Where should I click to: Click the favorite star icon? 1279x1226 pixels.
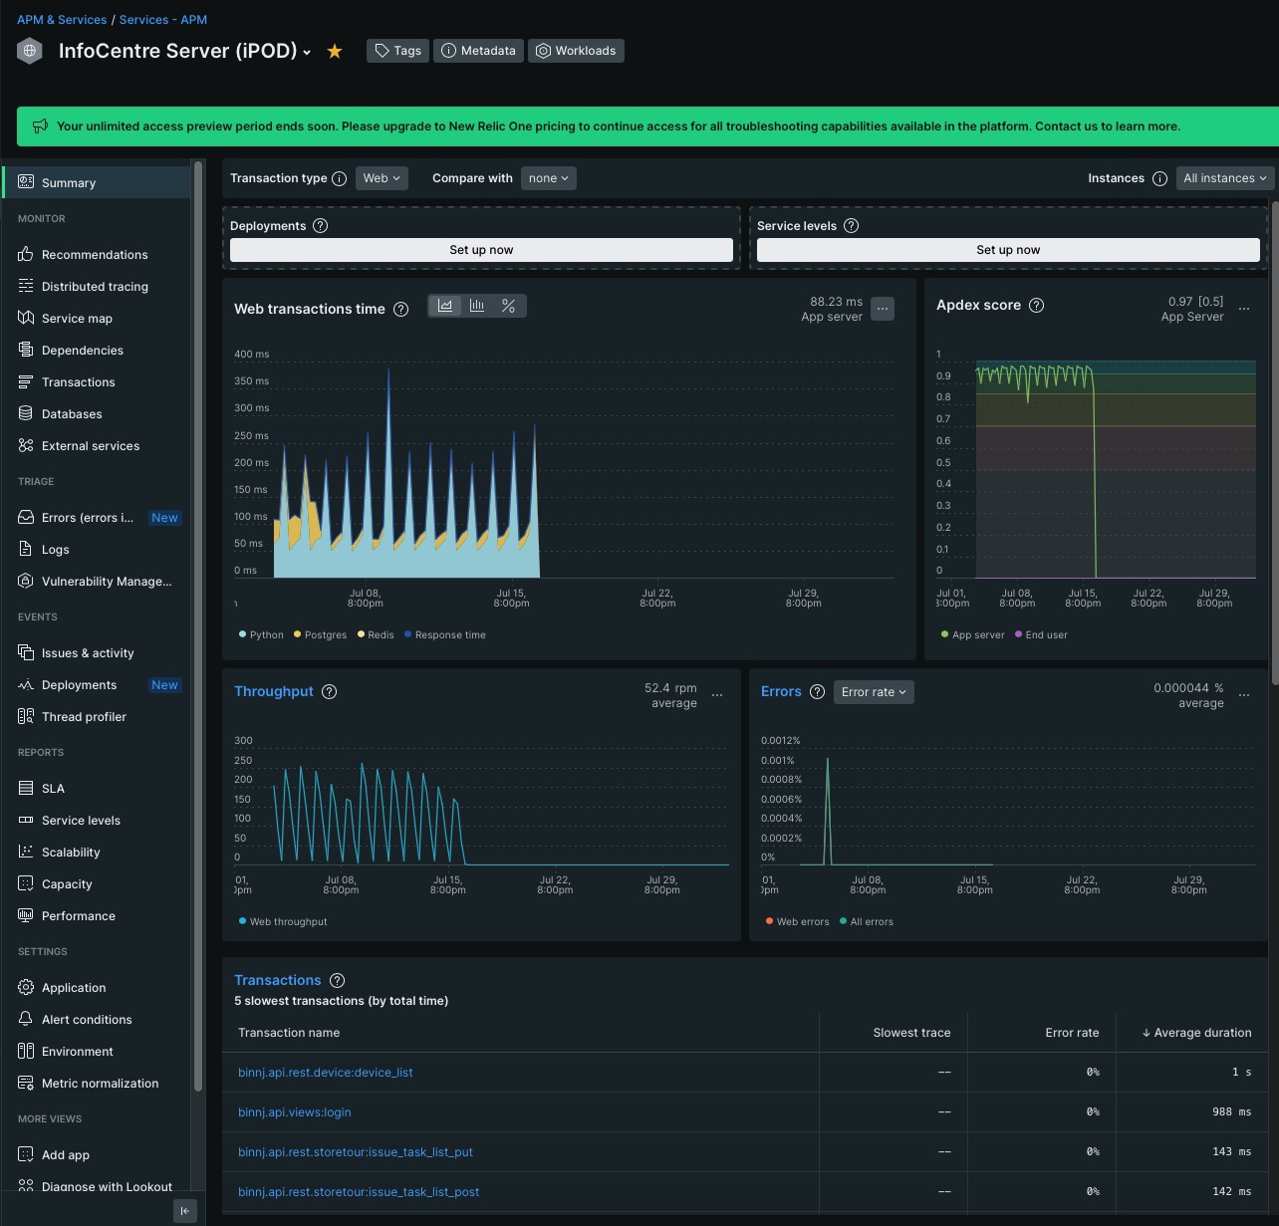(x=335, y=51)
